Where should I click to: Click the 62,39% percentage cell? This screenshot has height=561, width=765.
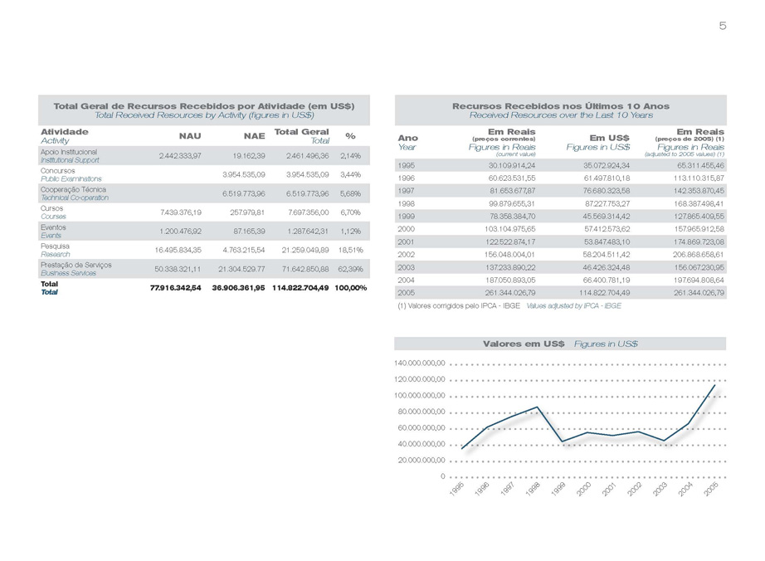[x=353, y=270]
